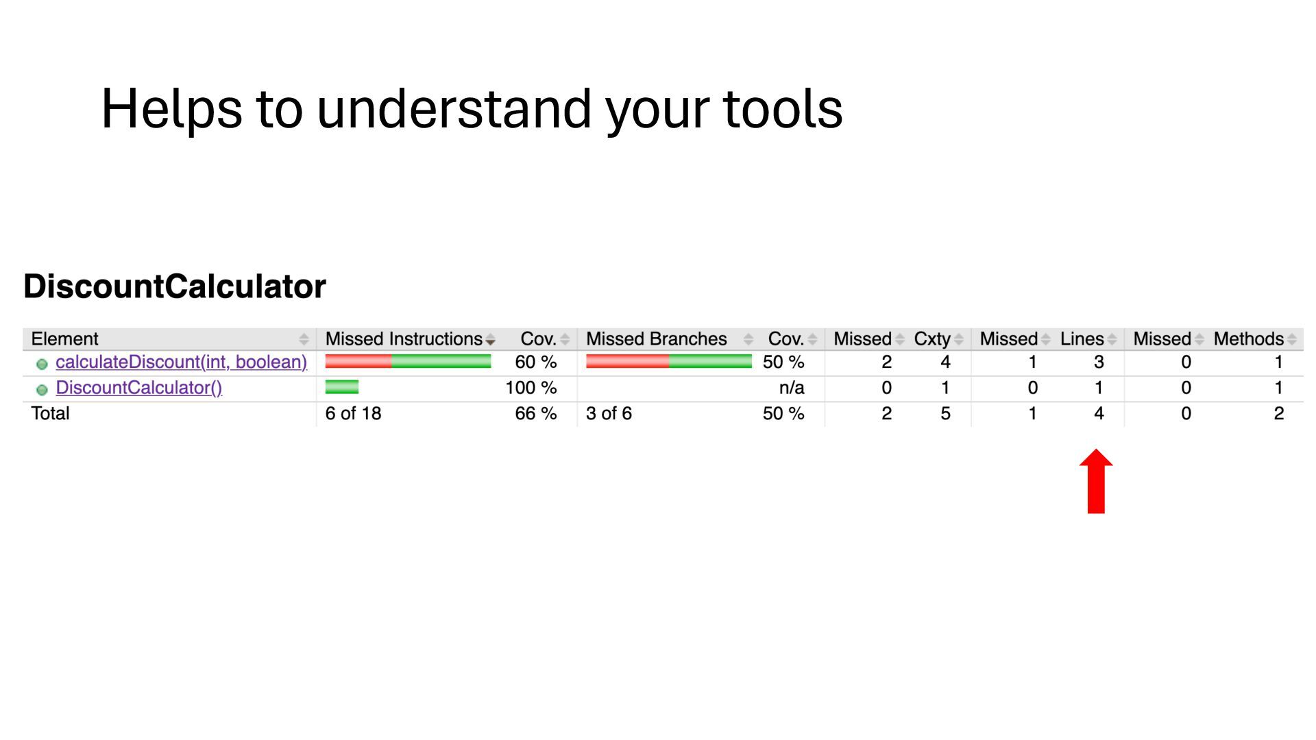Viewport: 1316px width, 740px height.
Task: Click the Missed Methods column header
Action: pos(1162,339)
